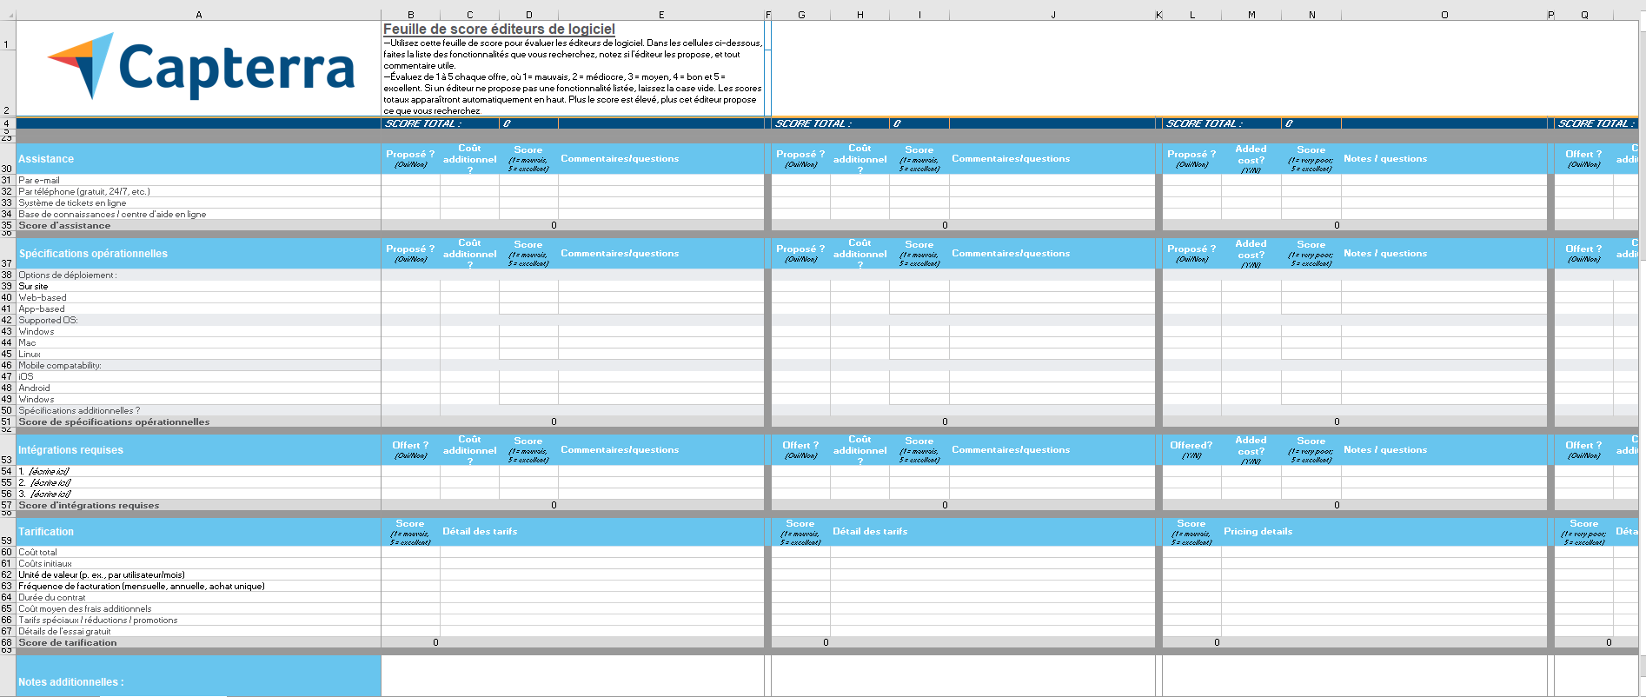Select the "Coût total" cell
The width and height of the screenshot is (1646, 697).
[198, 552]
